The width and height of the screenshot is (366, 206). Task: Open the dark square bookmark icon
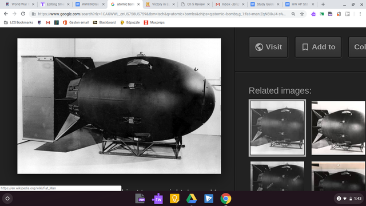point(57,22)
